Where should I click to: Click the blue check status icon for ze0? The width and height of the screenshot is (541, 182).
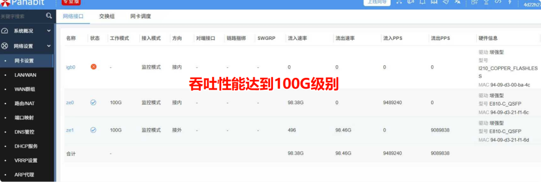[93, 102]
